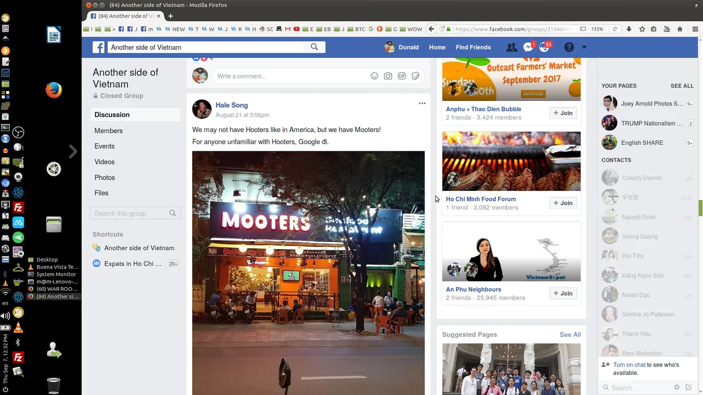Click Turn on chat link
The image size is (703, 395).
pyautogui.click(x=629, y=365)
